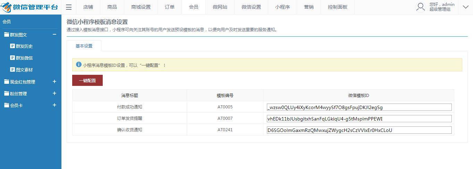Screen dimensions: 473x169
Task: Click the AT0005 cell
Action: point(225,107)
